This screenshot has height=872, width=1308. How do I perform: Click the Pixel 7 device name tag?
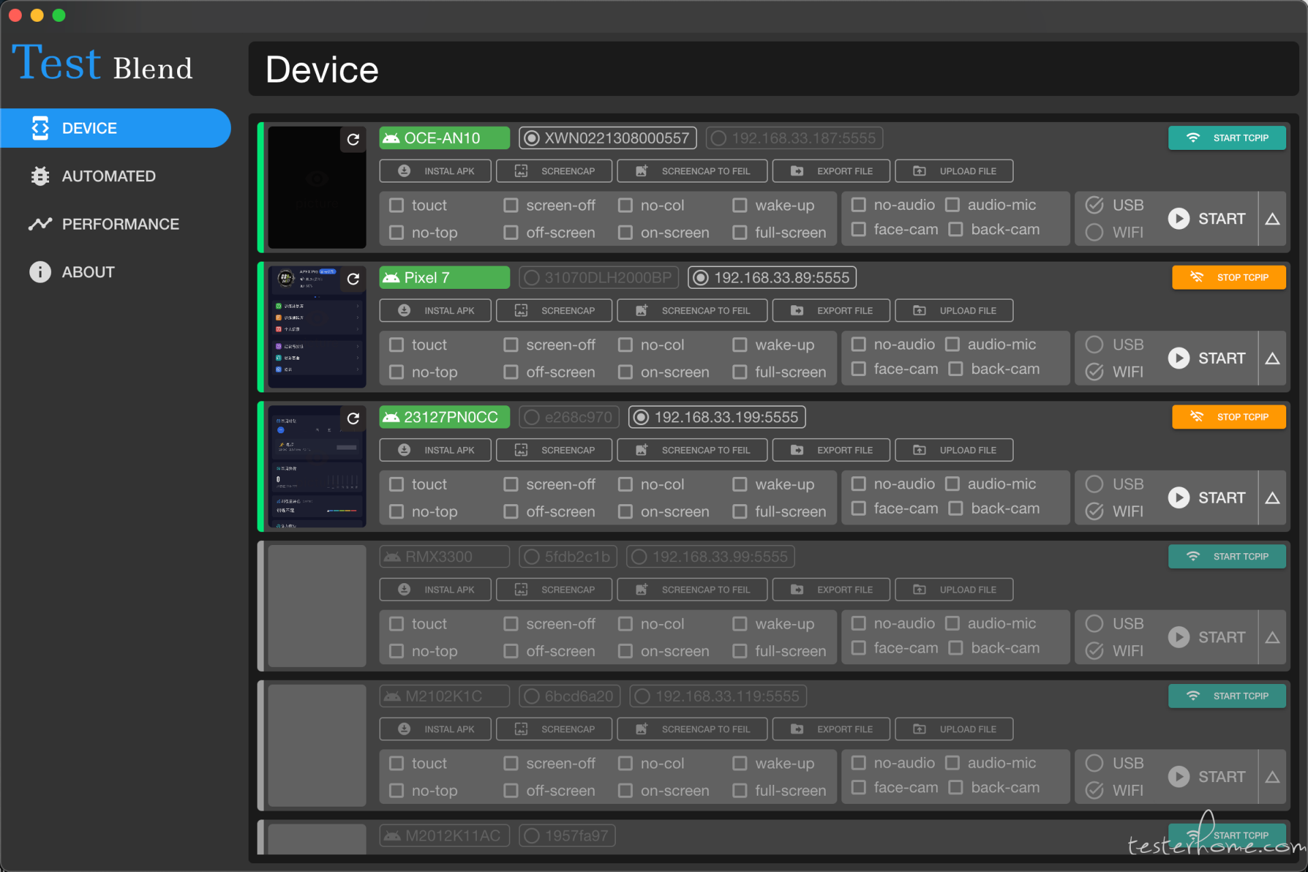(444, 278)
